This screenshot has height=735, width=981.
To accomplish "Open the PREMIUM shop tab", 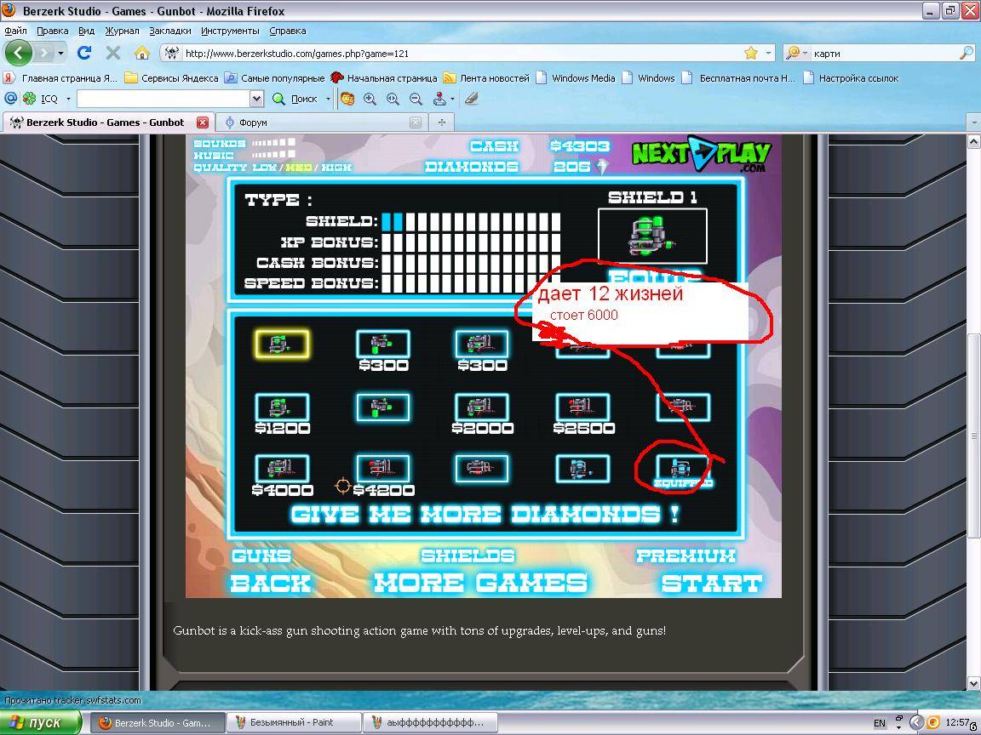I will click(x=686, y=556).
